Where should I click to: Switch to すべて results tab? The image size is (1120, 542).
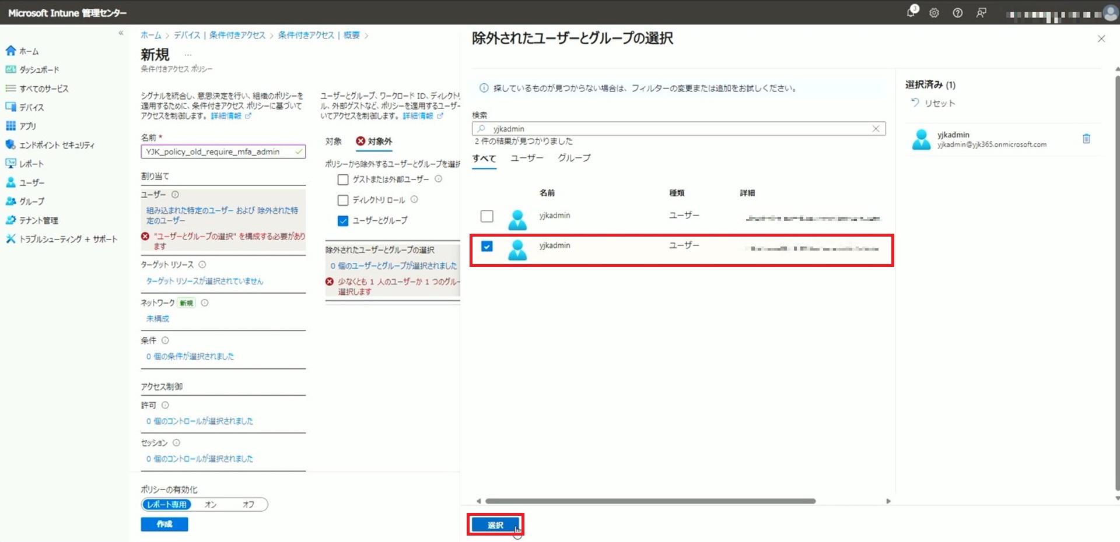(x=484, y=159)
